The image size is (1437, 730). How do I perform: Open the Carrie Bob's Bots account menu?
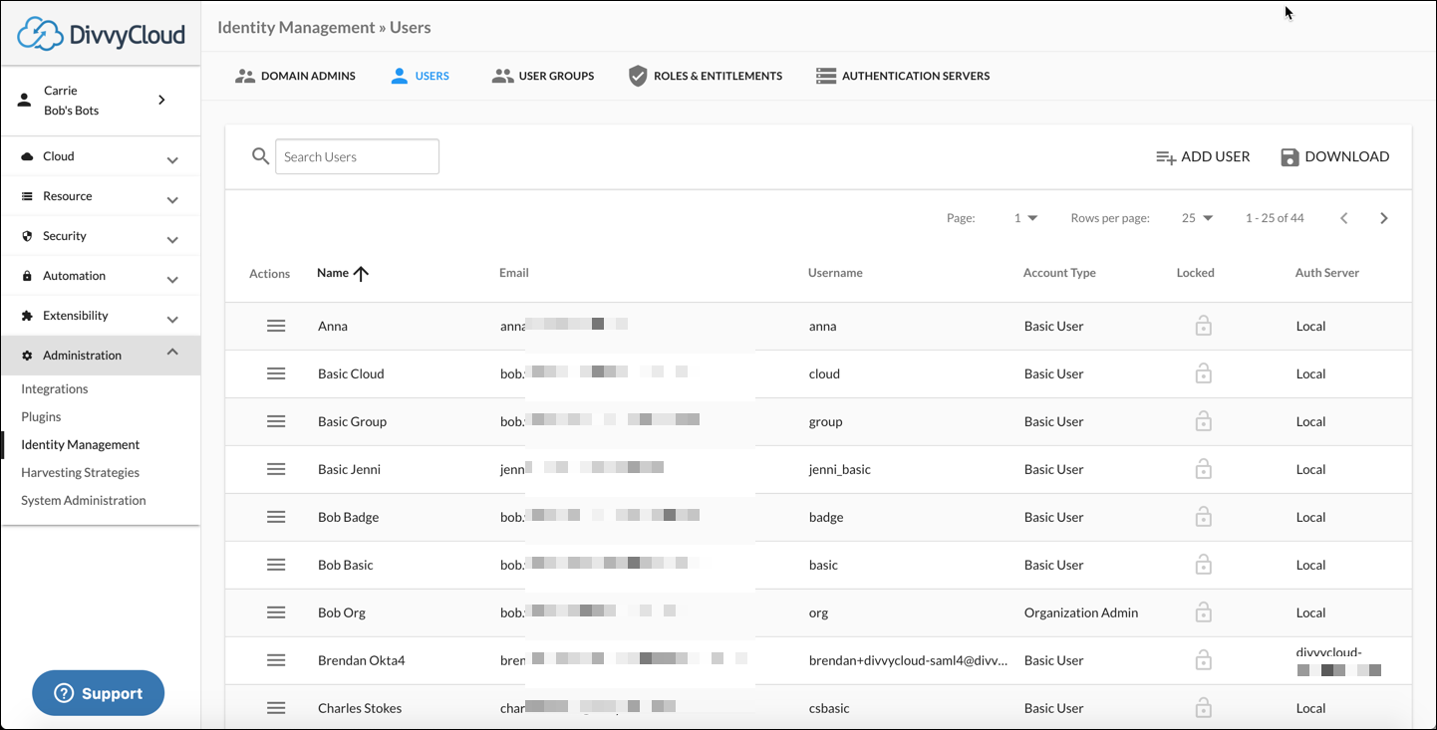tap(101, 101)
